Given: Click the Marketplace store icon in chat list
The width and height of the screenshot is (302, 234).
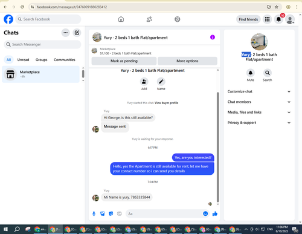Looking at the screenshot, I should [x=10, y=74].
